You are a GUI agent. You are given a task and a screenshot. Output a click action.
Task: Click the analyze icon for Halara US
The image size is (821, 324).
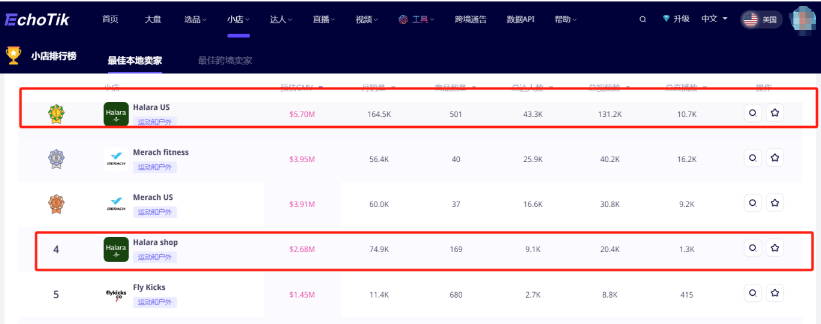tap(752, 113)
